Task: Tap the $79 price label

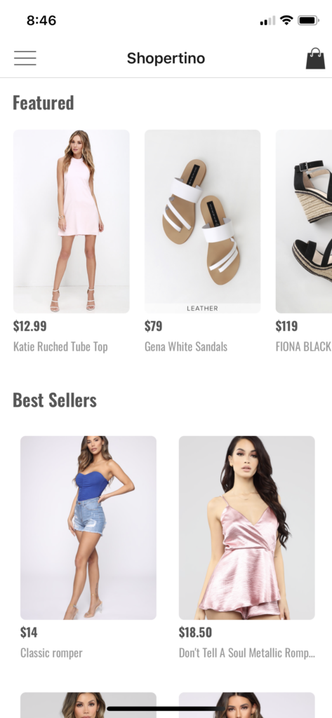Action: pyautogui.click(x=153, y=326)
